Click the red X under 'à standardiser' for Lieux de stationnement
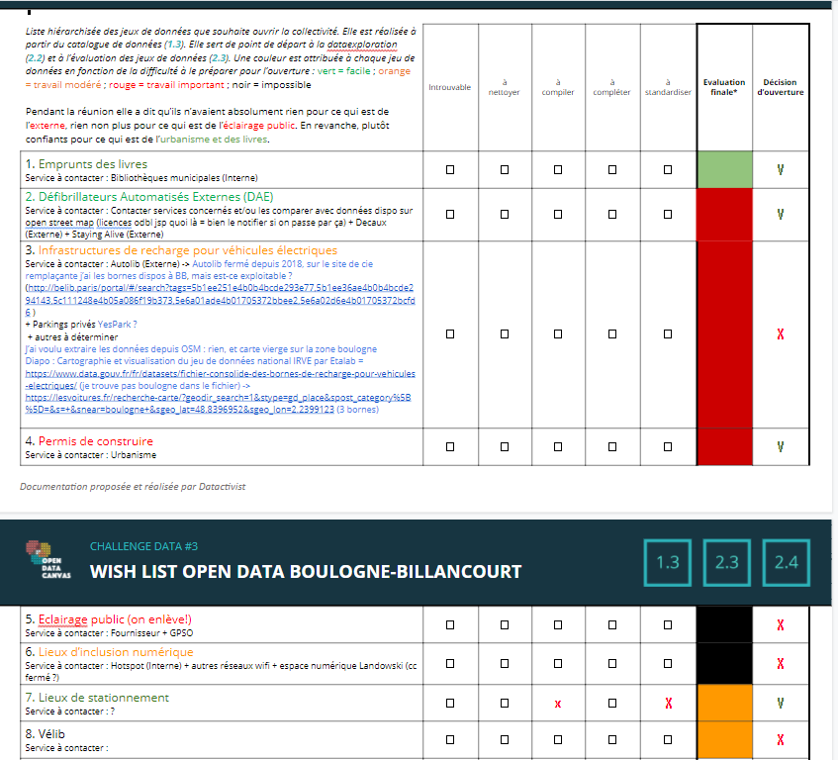This screenshot has height=760, width=838. (x=669, y=704)
